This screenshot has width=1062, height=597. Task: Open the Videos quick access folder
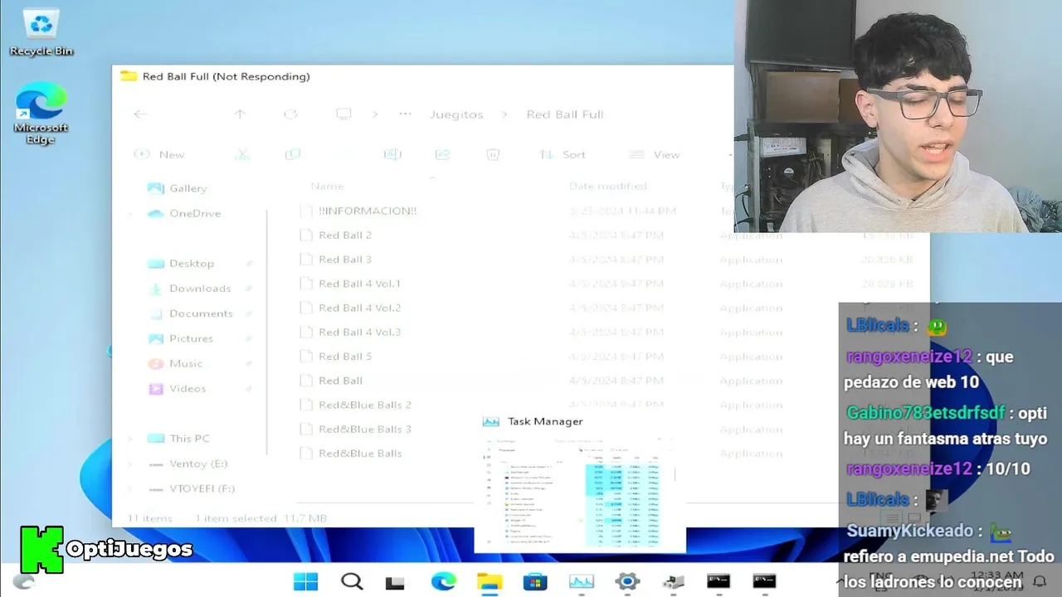[x=177, y=388]
